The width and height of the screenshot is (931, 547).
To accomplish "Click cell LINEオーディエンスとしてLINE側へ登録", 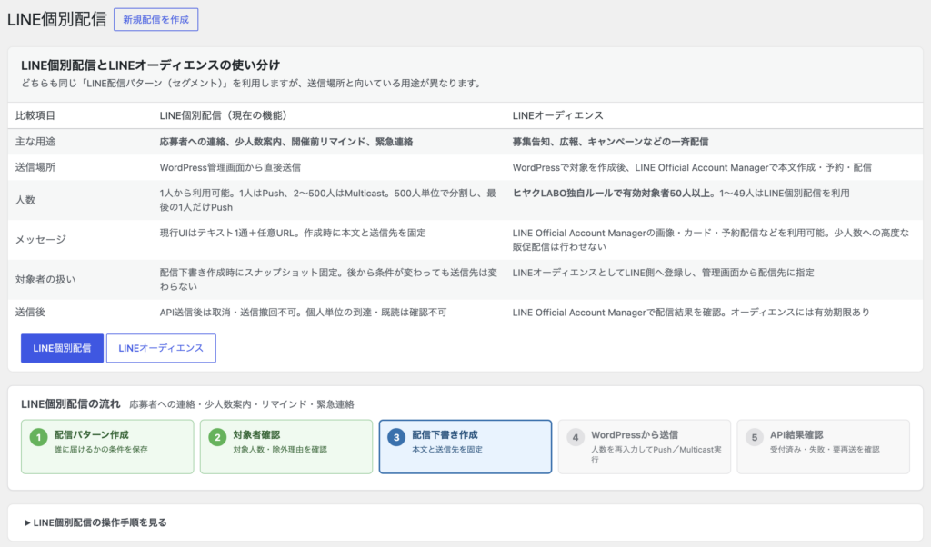I will pos(663,273).
